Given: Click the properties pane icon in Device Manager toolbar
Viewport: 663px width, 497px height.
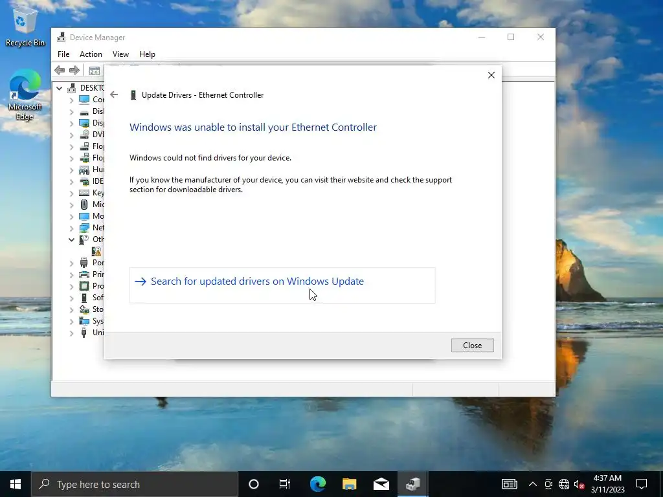Looking at the screenshot, I should click(x=95, y=71).
